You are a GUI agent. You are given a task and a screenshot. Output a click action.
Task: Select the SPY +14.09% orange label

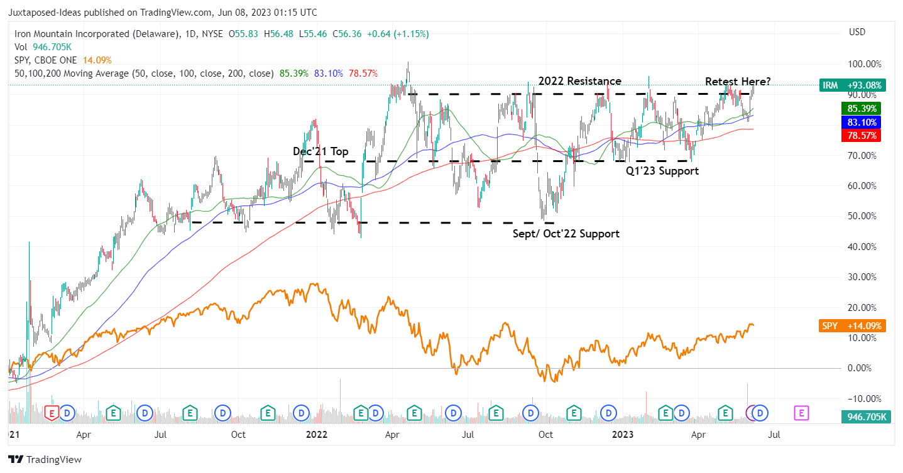coord(852,326)
